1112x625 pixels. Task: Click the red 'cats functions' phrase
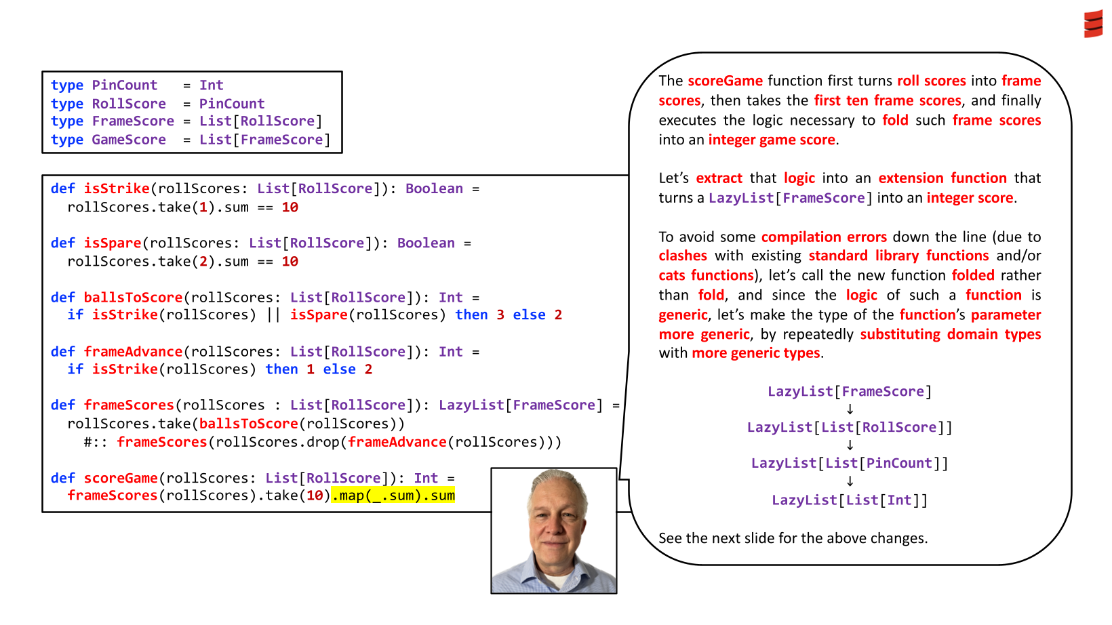(x=706, y=275)
